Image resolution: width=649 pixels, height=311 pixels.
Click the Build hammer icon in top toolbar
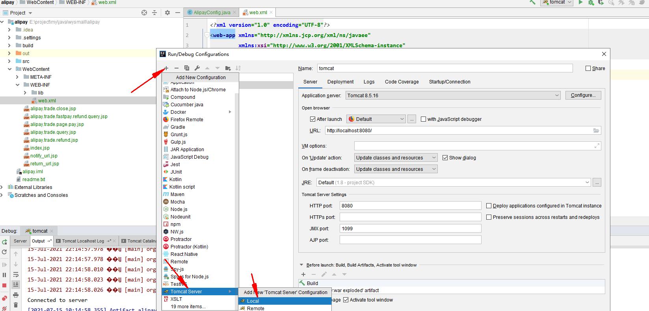click(532, 2)
